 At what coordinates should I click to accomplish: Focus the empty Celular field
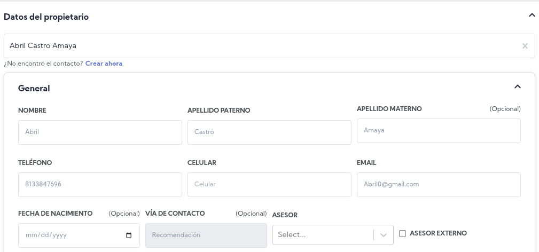(269, 184)
